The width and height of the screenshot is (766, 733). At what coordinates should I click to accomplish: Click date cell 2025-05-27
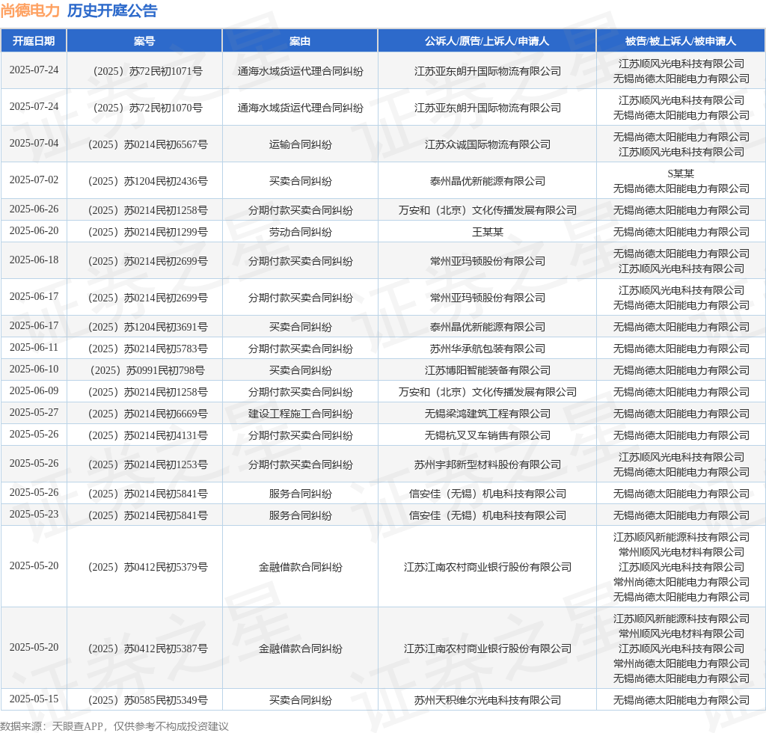coord(34,413)
